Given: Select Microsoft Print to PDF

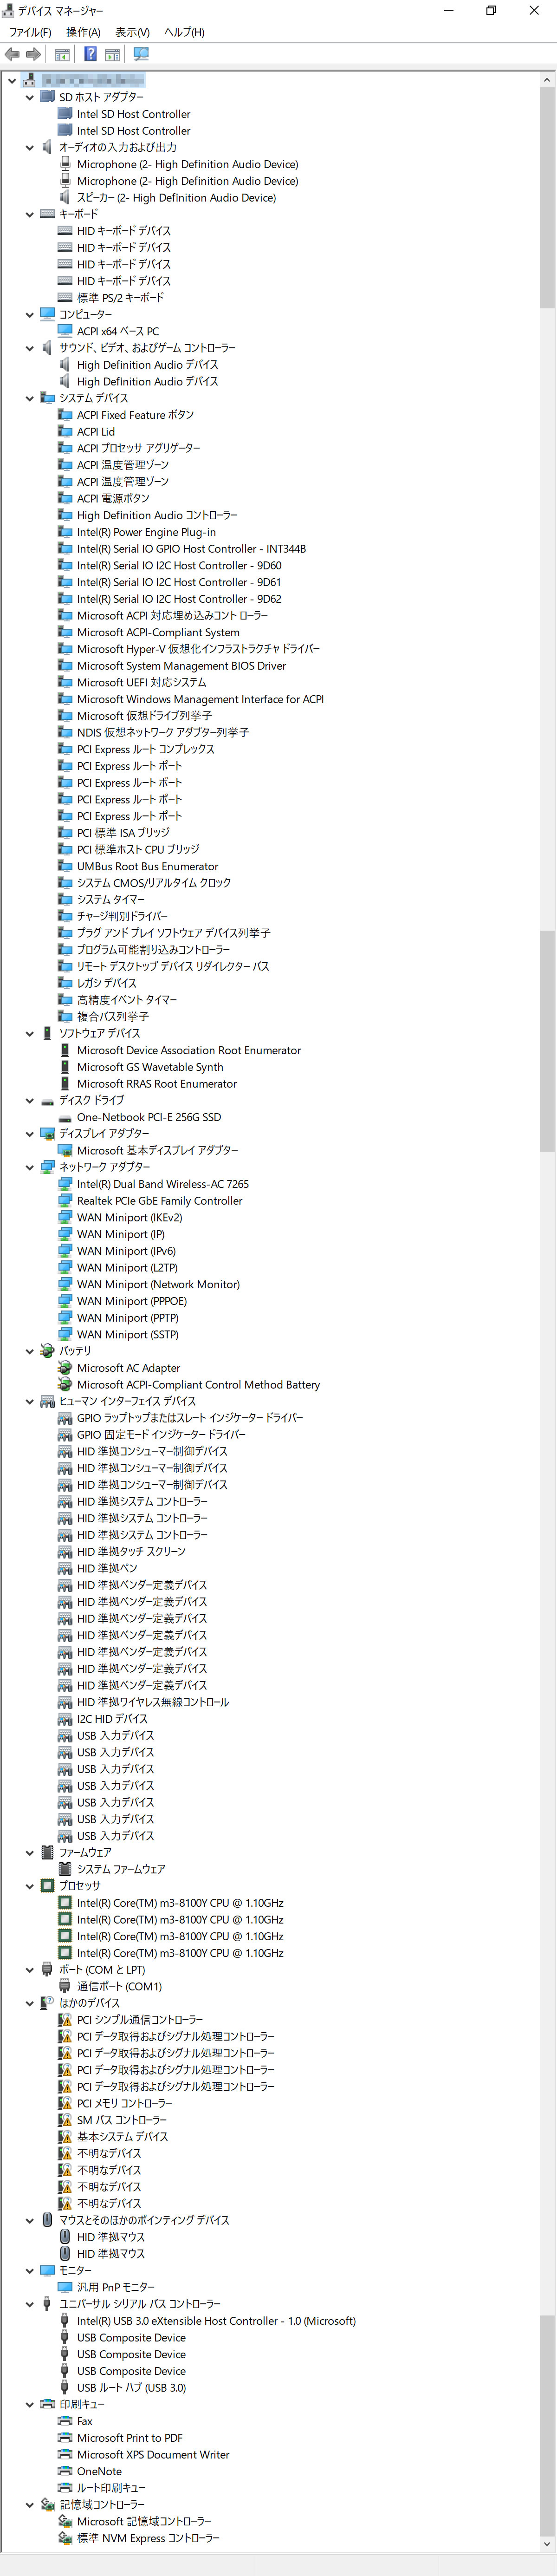Looking at the screenshot, I should coord(129,2437).
